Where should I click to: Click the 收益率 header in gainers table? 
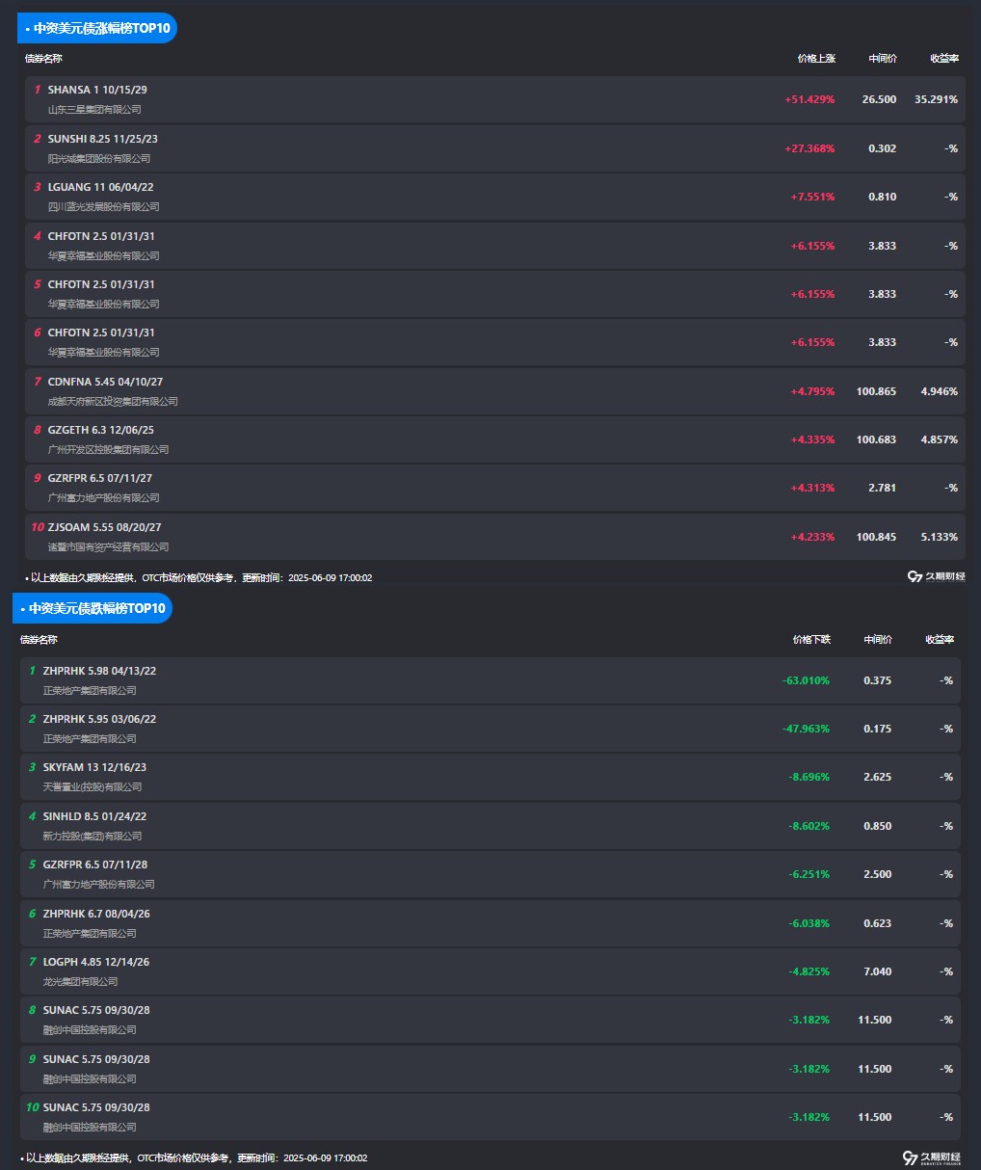click(944, 59)
